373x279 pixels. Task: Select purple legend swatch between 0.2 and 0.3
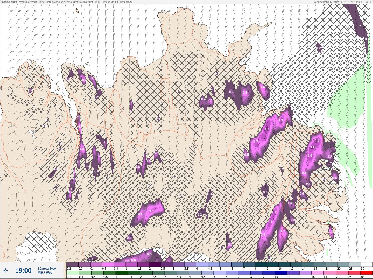point(73,264)
